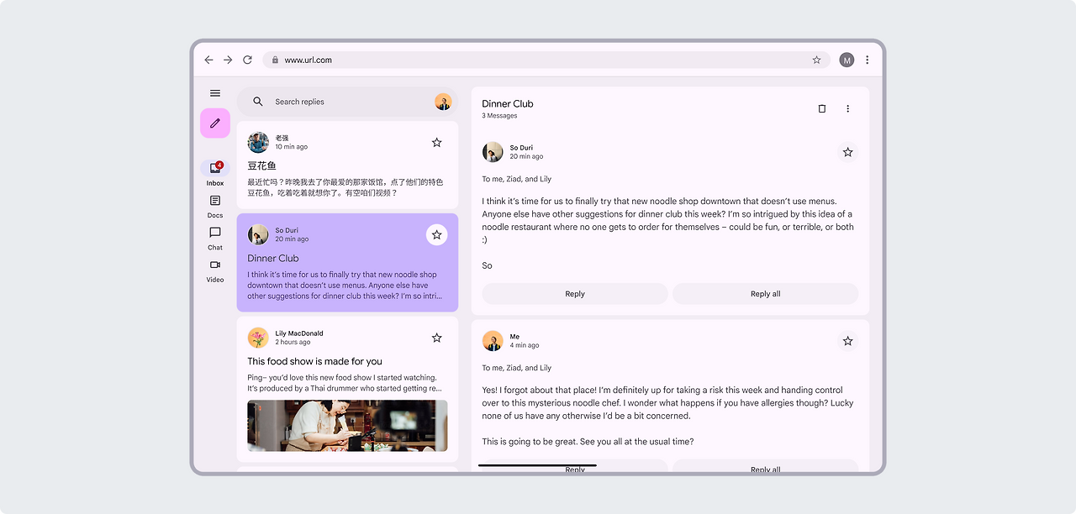Open the browser profile avatar M

[847, 60]
